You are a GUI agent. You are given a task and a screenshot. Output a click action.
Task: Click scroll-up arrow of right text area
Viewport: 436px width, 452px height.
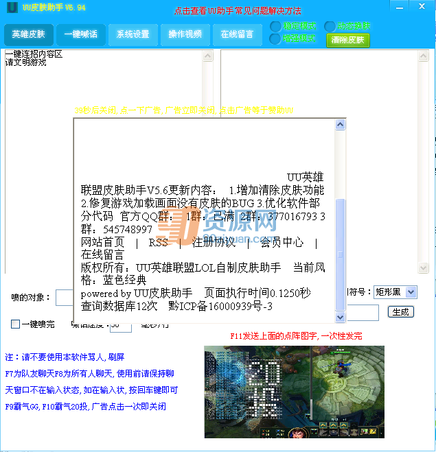(424, 56)
